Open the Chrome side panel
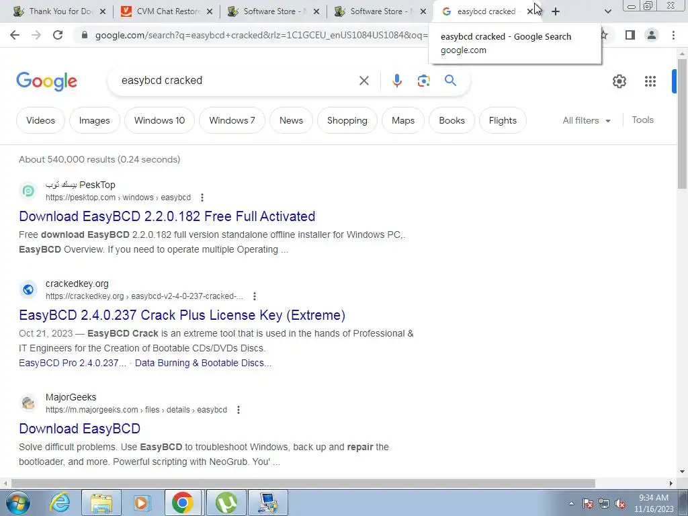Viewport: 688px width, 516px height. click(630, 35)
